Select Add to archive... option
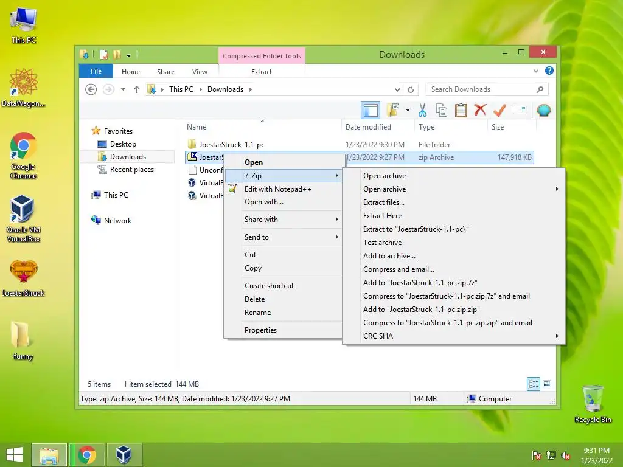The image size is (623, 467). [454, 256]
